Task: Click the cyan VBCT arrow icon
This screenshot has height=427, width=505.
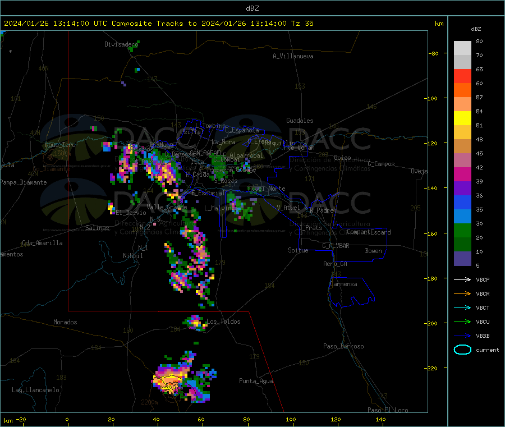Action: point(462,308)
